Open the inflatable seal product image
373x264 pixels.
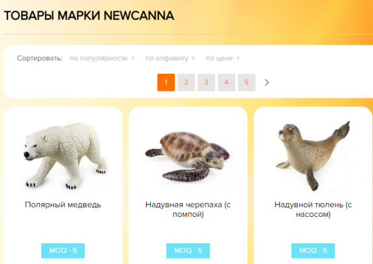(313, 156)
